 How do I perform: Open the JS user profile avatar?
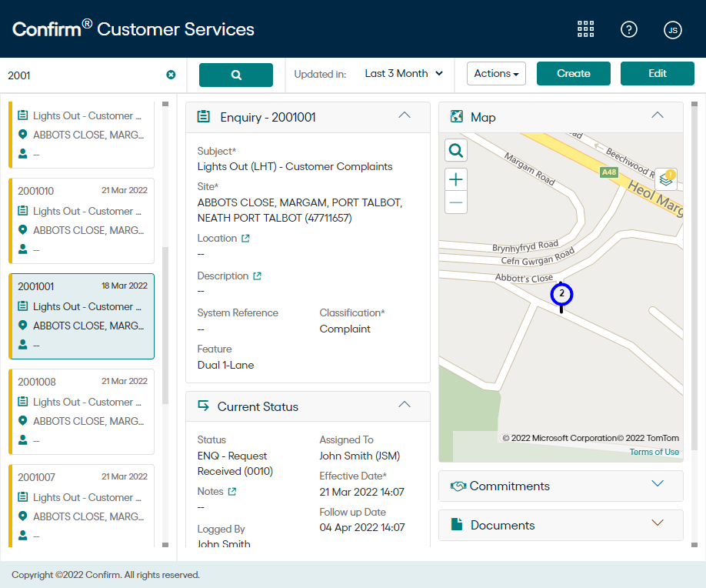pos(673,30)
